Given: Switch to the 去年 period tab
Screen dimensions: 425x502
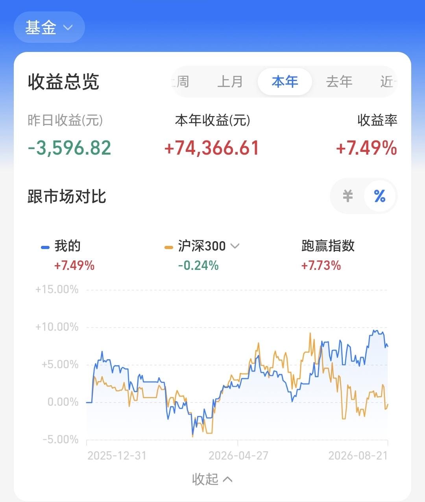Looking at the screenshot, I should 339,81.
